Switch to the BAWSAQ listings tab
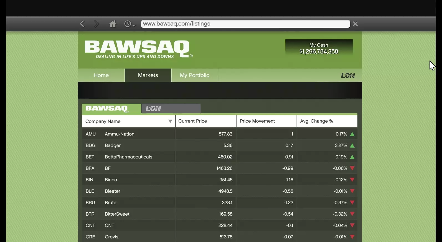Viewport: 442px width, 242px height. coord(111,109)
